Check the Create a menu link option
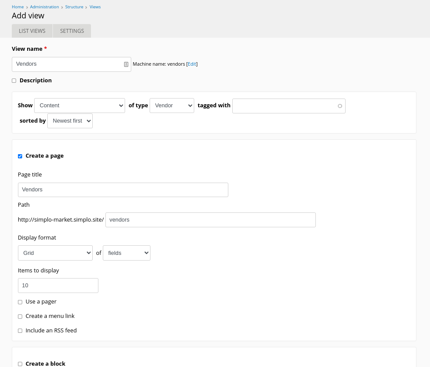Screen dimensions: 430x367 tap(20, 317)
